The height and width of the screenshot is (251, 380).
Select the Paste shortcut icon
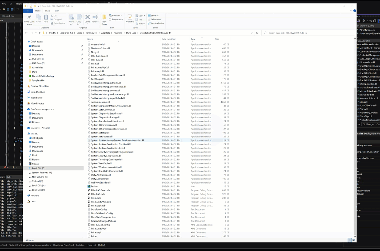point(58,23)
